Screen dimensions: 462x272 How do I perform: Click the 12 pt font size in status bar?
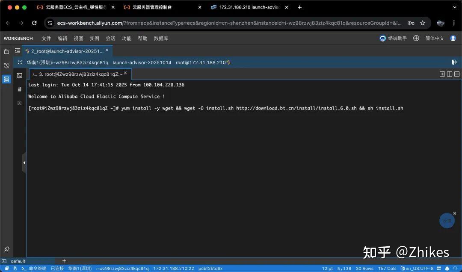[x=327, y=269]
